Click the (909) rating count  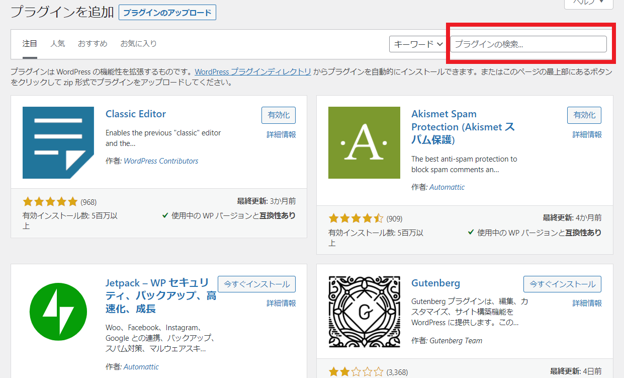coord(394,219)
